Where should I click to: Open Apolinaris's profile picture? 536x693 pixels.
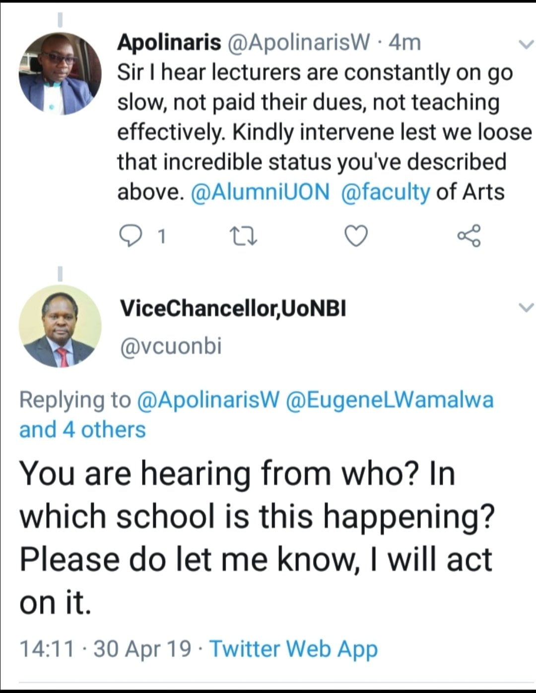[60, 74]
